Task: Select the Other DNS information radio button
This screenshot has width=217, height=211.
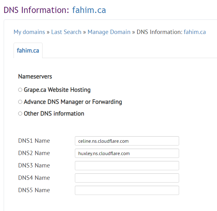Action: (20, 114)
